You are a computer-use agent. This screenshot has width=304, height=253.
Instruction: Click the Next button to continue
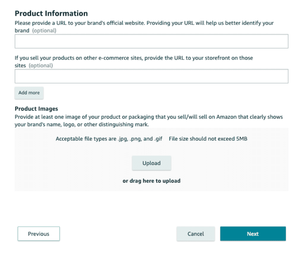[252, 234]
